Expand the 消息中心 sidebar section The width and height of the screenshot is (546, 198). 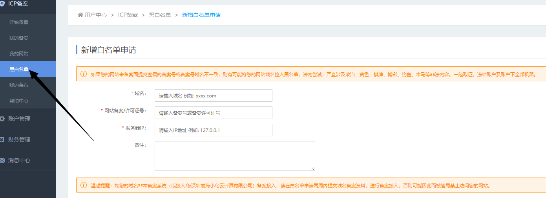[19, 160]
